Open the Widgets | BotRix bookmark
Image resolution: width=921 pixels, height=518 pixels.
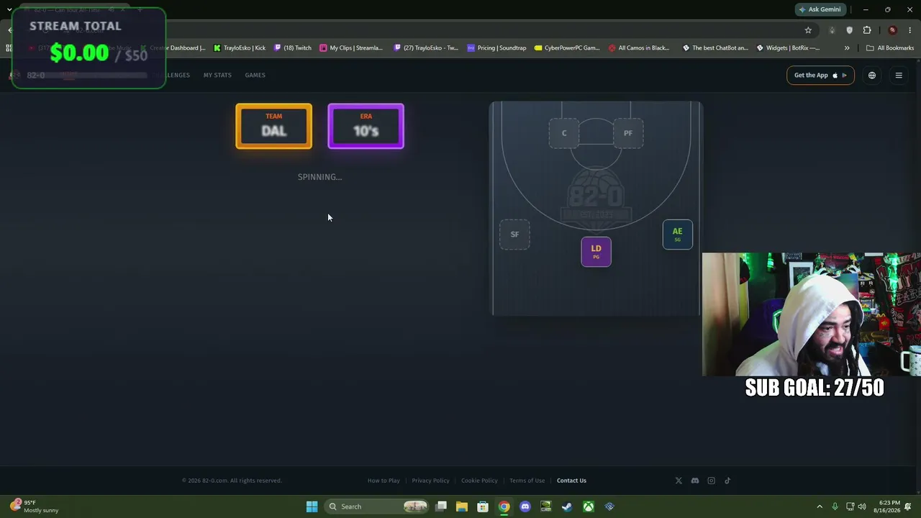point(787,48)
